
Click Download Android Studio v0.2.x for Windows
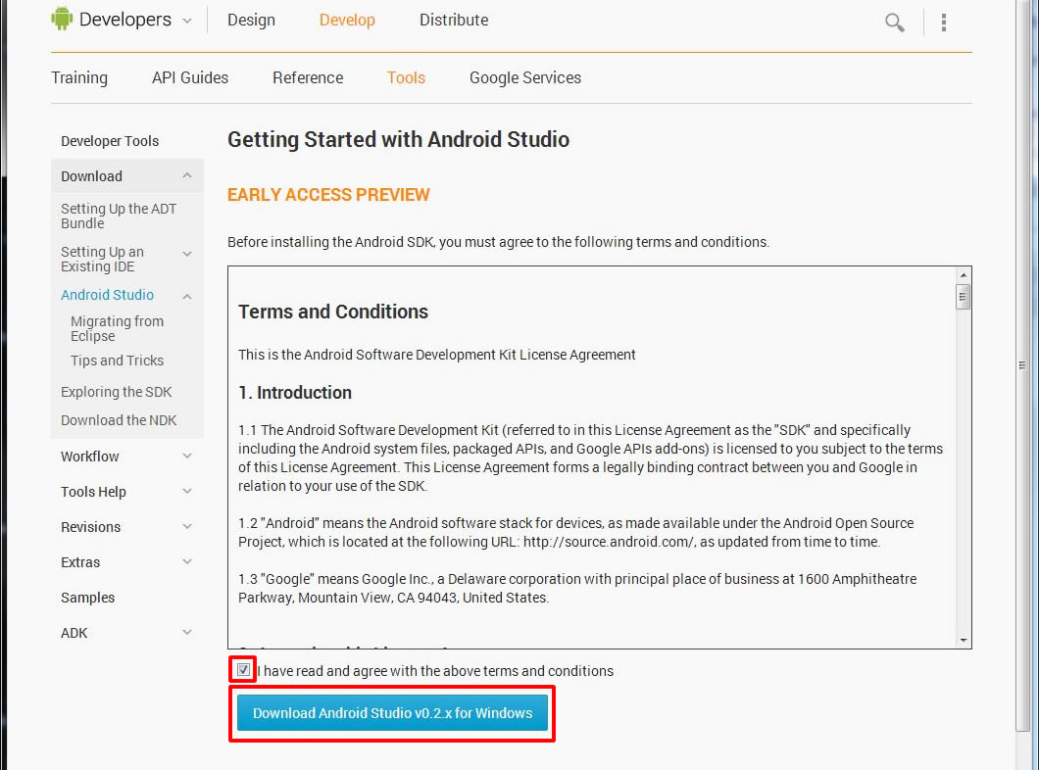pyautogui.click(x=392, y=712)
